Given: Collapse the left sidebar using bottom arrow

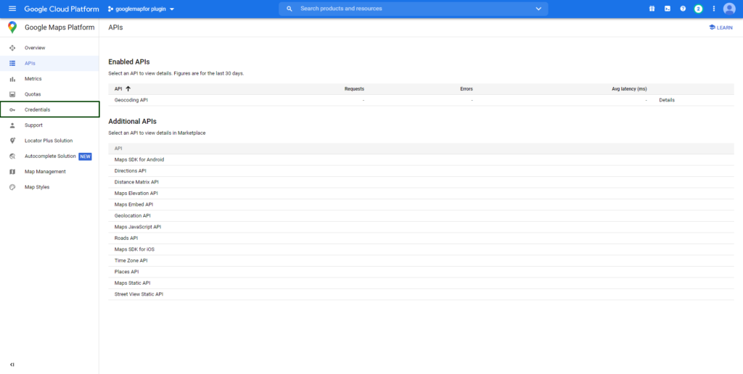Looking at the screenshot, I should point(12,364).
